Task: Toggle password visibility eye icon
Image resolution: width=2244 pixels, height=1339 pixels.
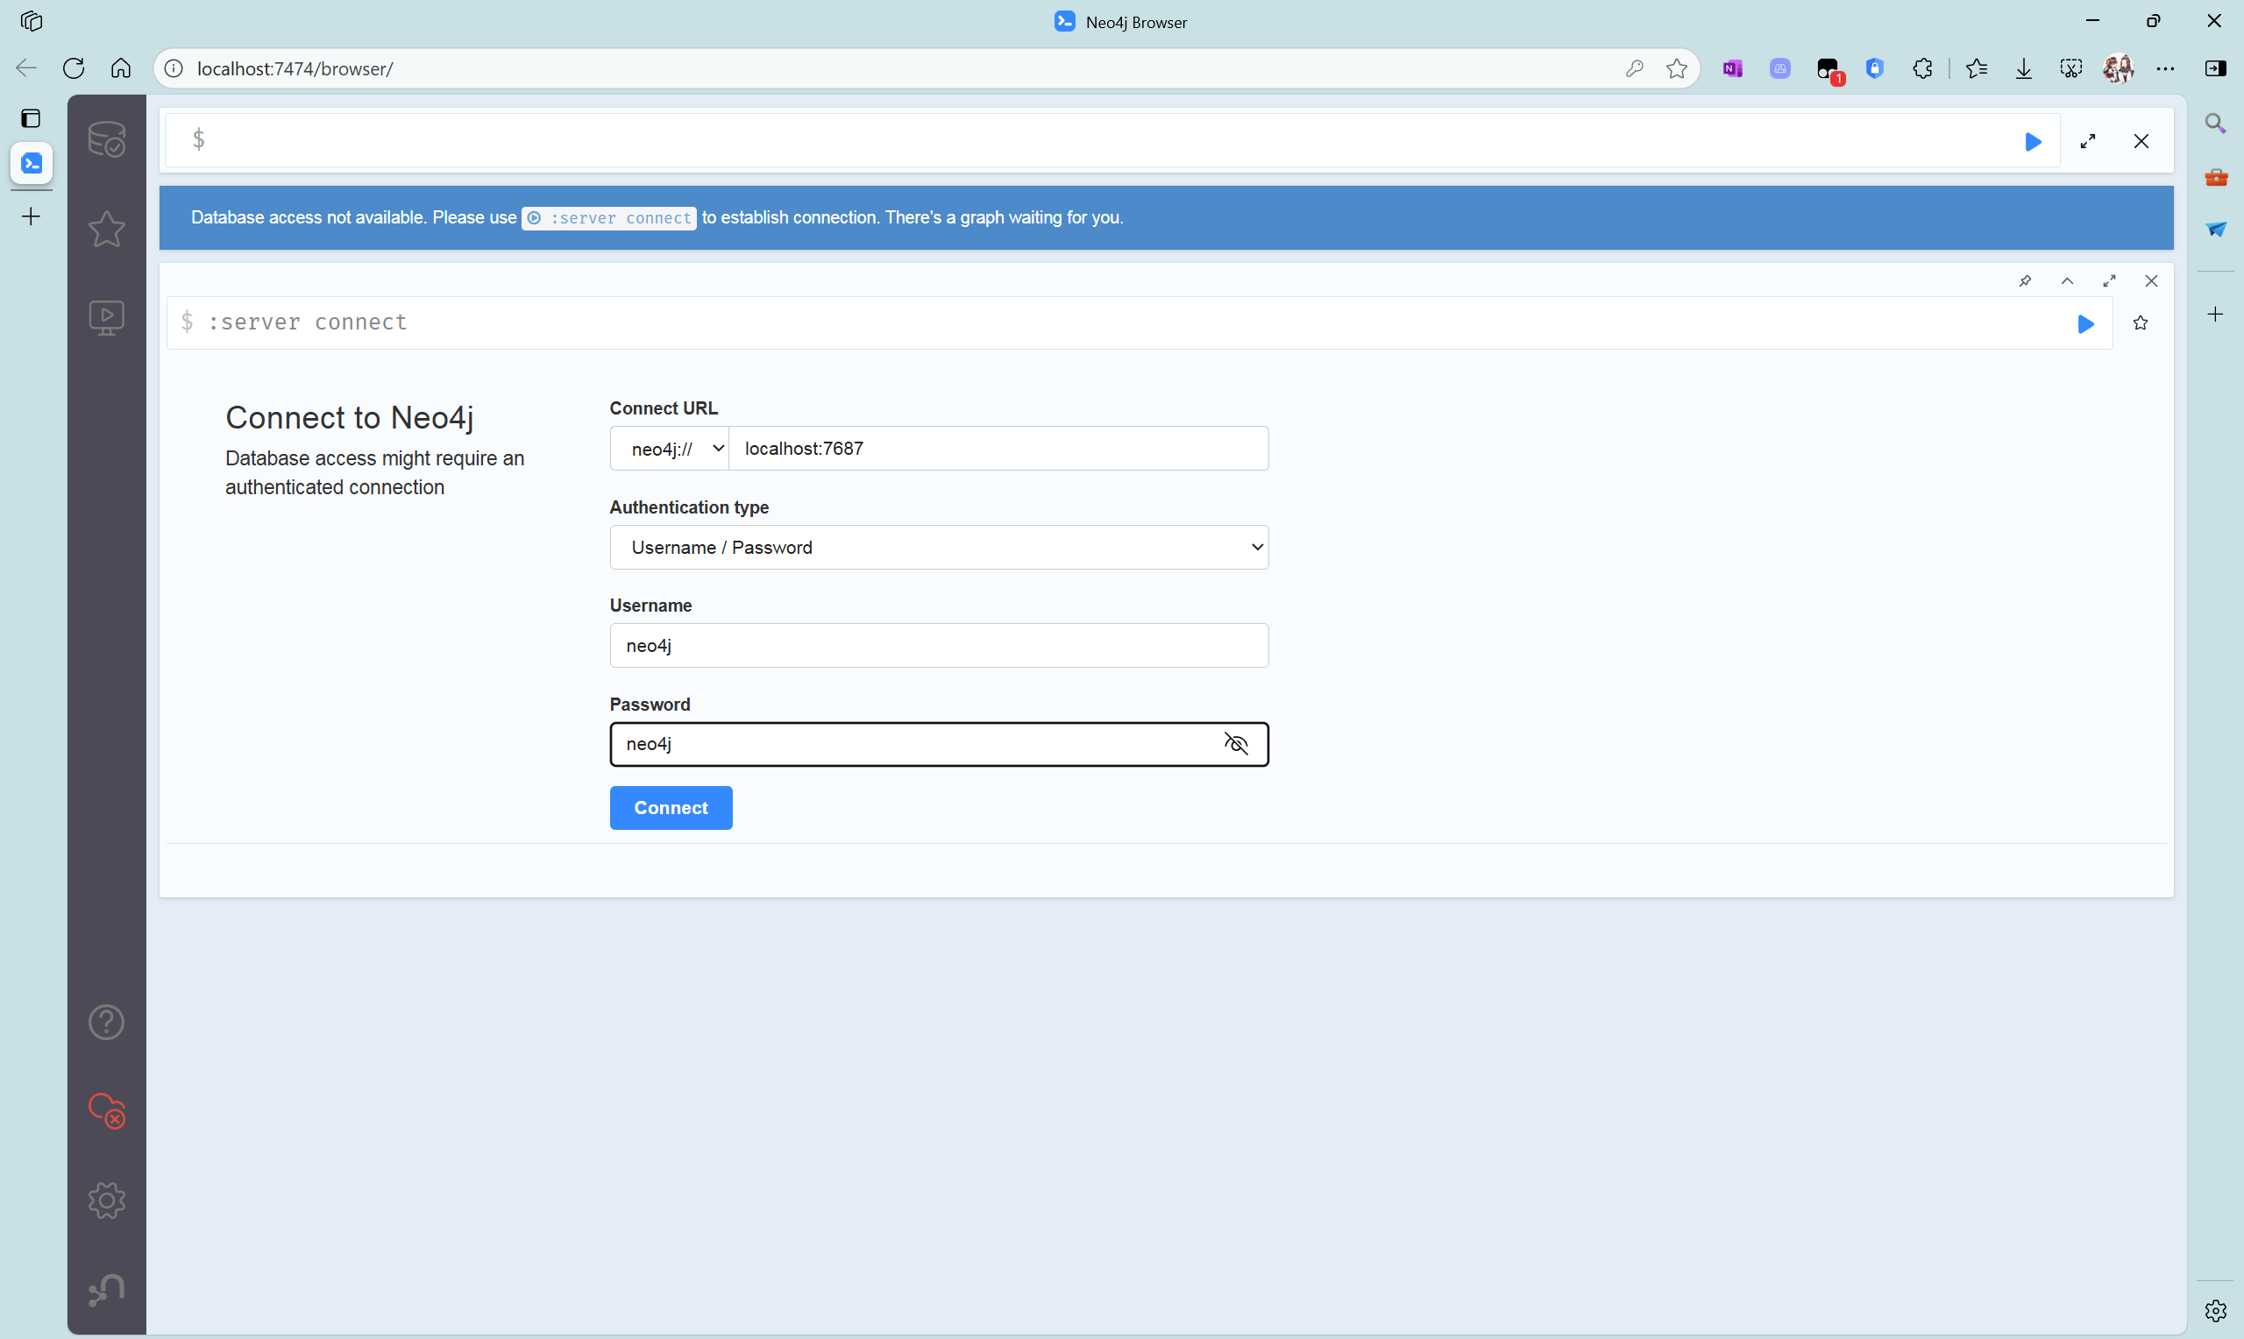Action: tap(1236, 744)
